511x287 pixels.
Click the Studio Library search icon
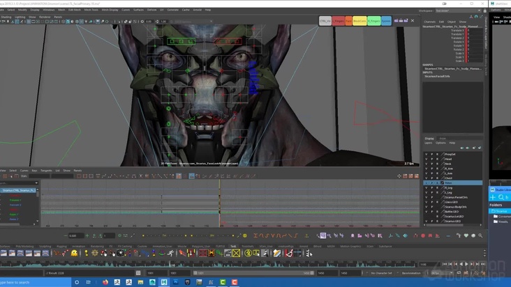(501, 197)
